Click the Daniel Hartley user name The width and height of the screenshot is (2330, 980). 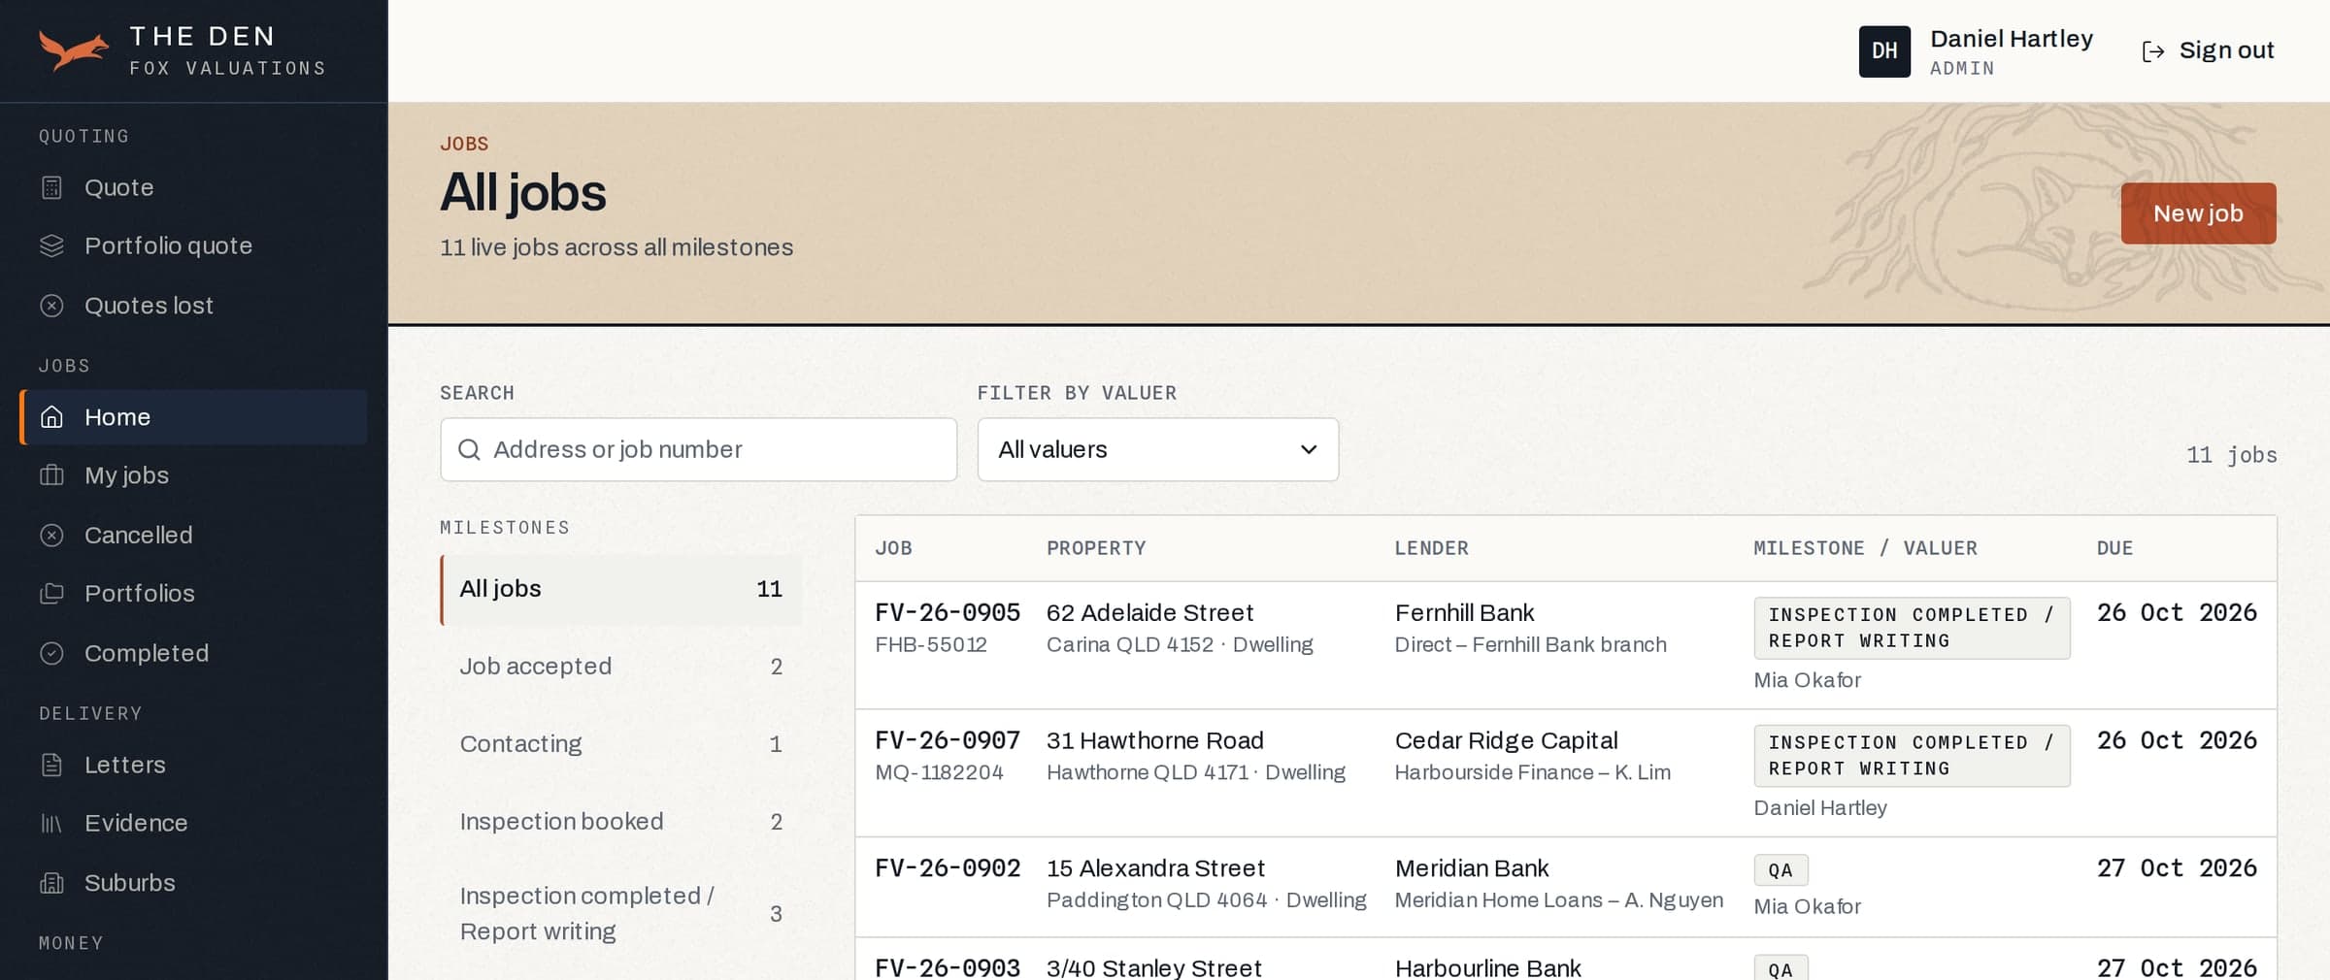point(2011,39)
